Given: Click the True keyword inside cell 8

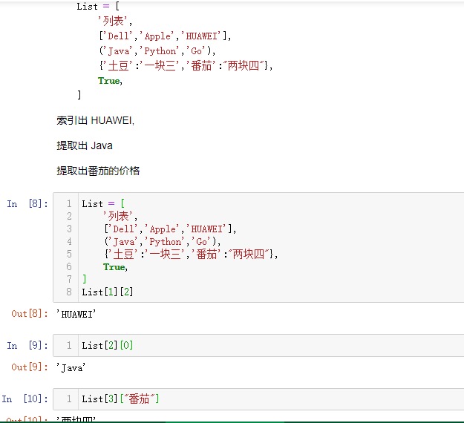Looking at the screenshot, I should coord(114,266).
